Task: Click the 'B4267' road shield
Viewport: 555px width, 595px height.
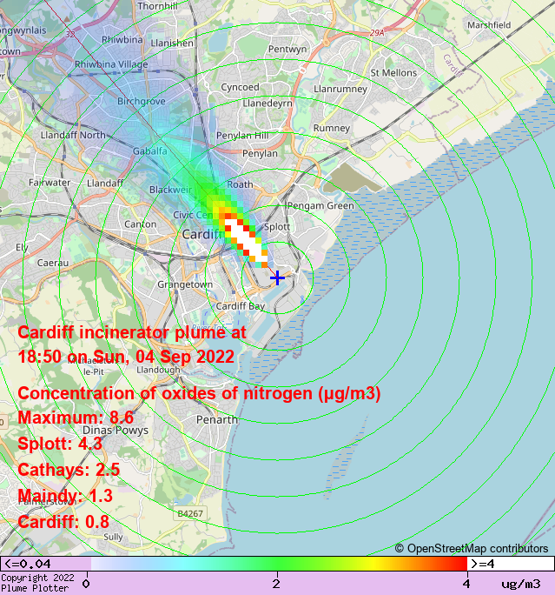Action: 190,514
